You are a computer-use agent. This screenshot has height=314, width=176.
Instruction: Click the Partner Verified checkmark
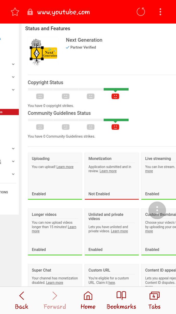pyautogui.click(x=68, y=47)
